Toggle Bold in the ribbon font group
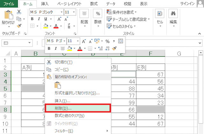 point(32,19)
